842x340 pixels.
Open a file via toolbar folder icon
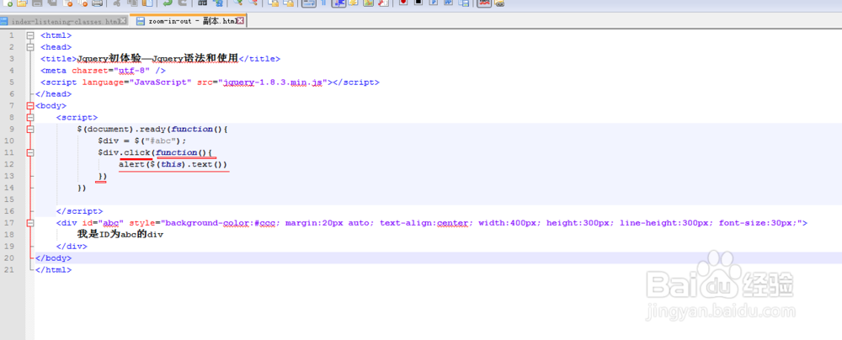point(22,3)
